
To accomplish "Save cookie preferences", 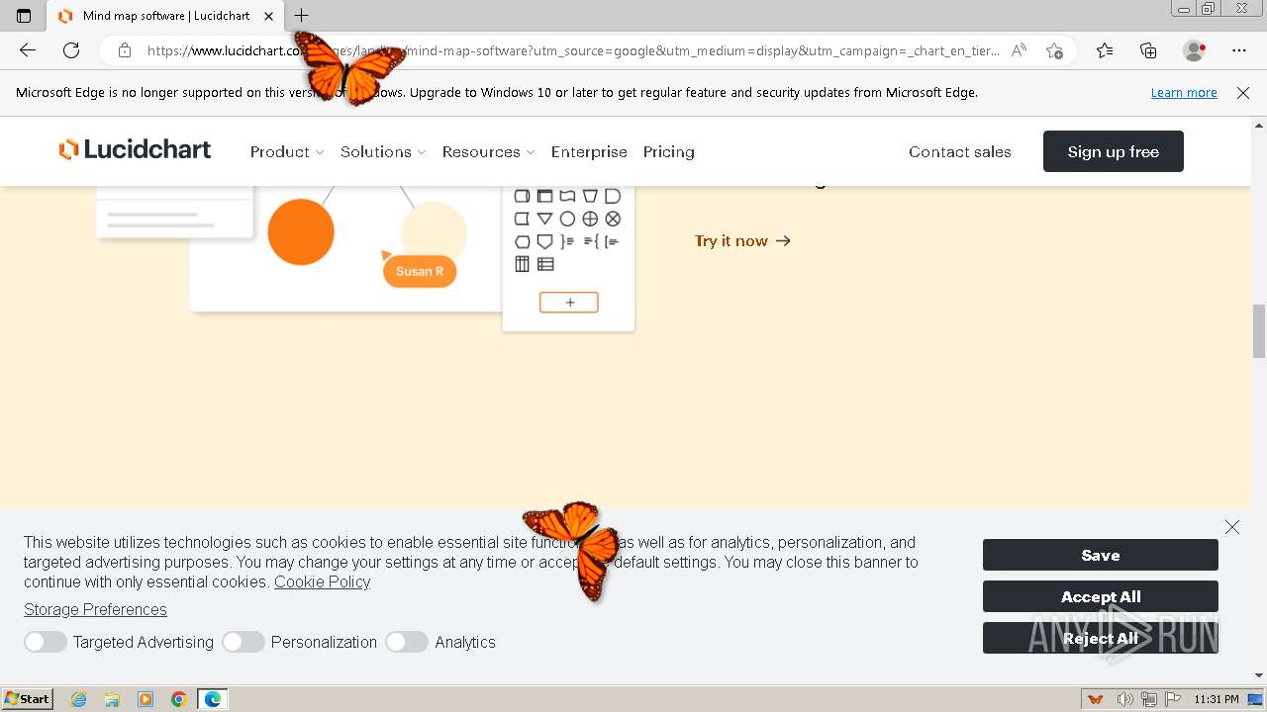I will pos(1101,555).
